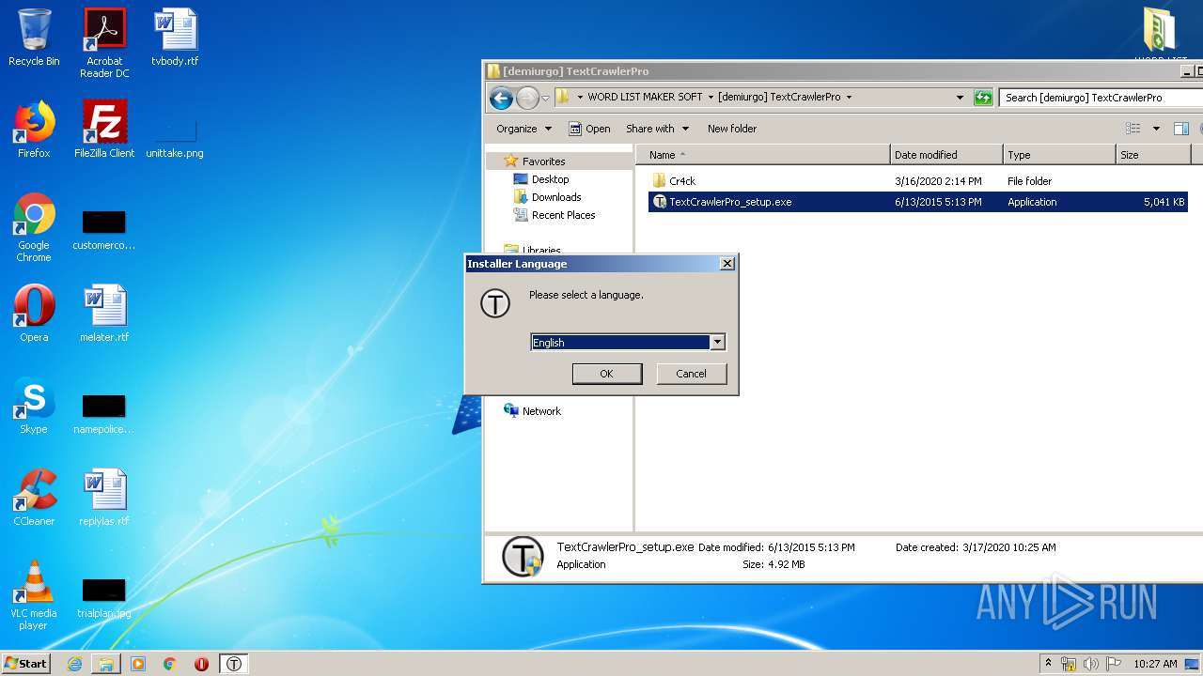1203x676 pixels.
Task: Open melater.rtf desktop document
Action: (104, 314)
